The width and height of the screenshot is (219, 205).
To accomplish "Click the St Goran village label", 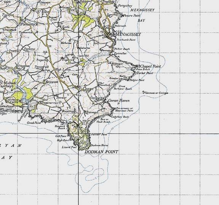I will point(85,89).
